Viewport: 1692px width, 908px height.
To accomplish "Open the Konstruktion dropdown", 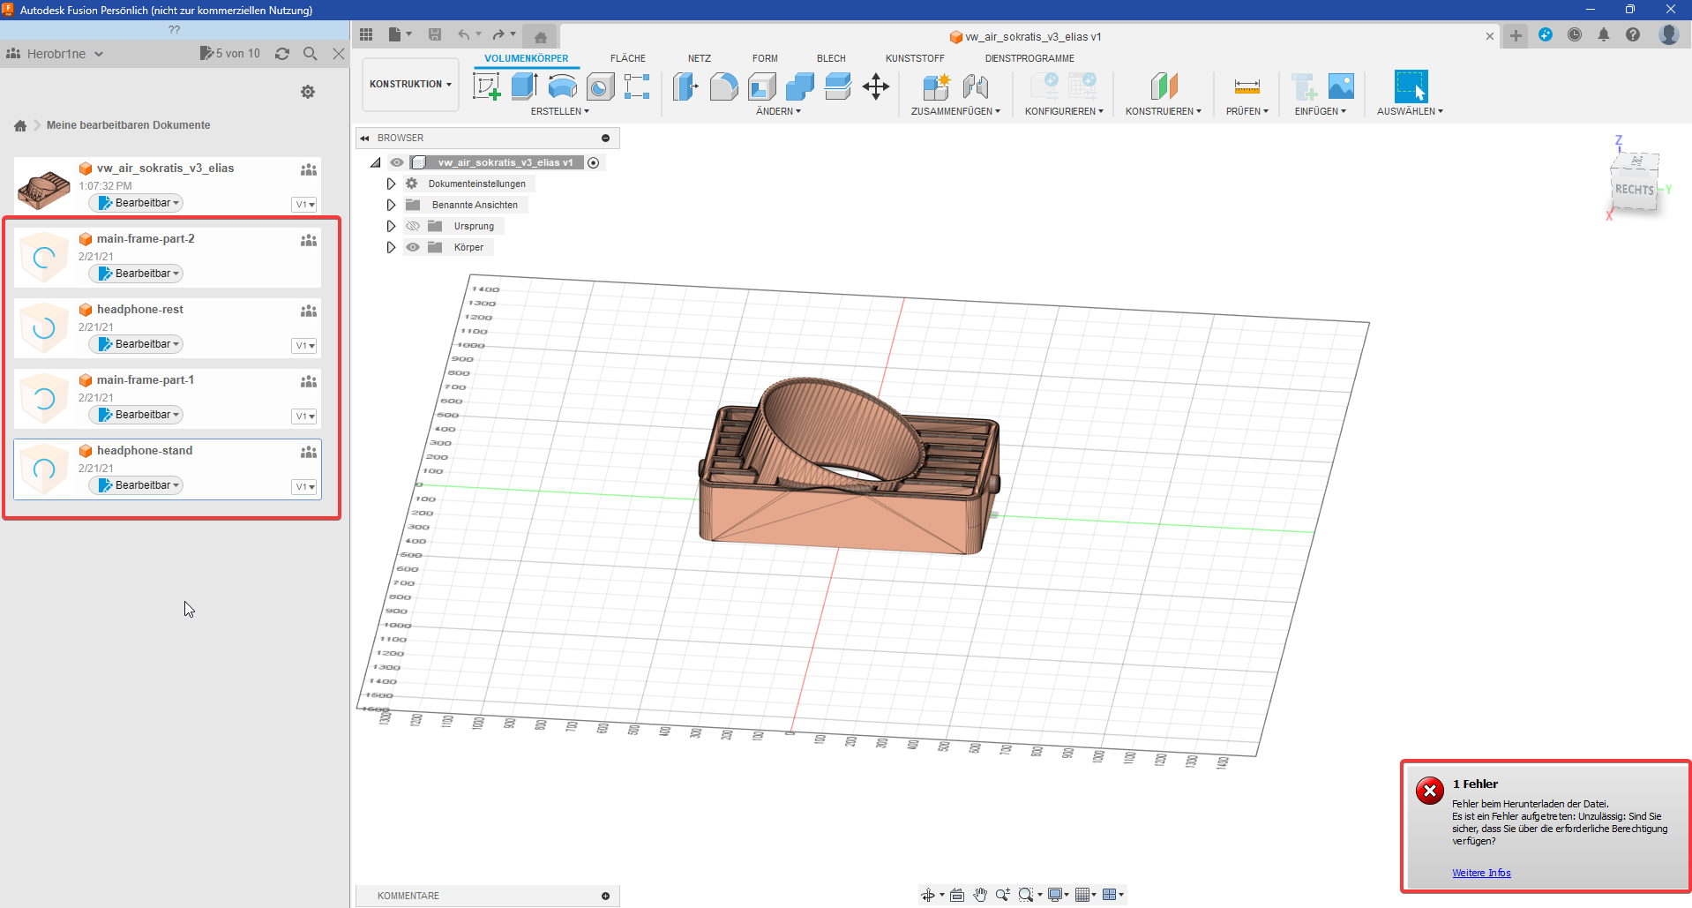I will [409, 84].
